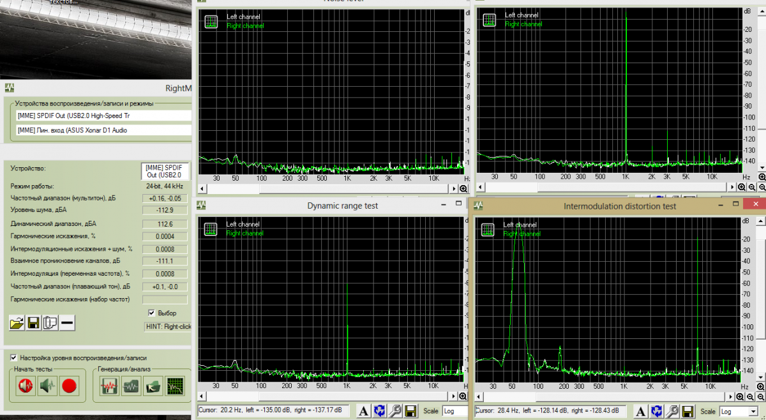766x420 pixels.
Task: Click the blue swap arrows icon in Dynamic range window
Action: click(x=379, y=410)
